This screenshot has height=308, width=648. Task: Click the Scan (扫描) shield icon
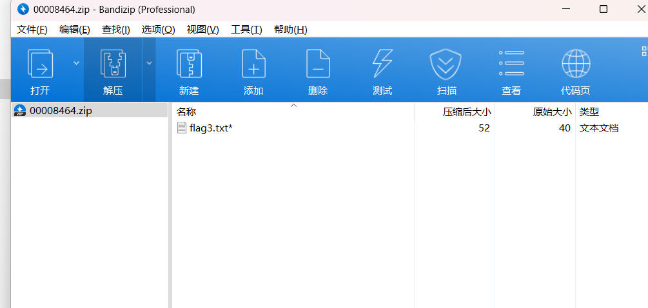click(x=447, y=64)
